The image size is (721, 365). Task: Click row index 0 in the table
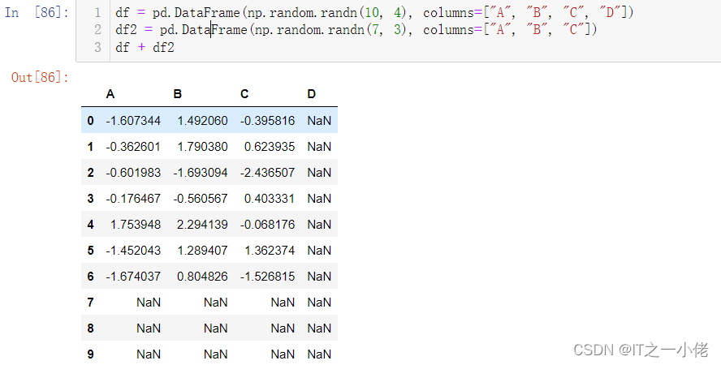[90, 121]
